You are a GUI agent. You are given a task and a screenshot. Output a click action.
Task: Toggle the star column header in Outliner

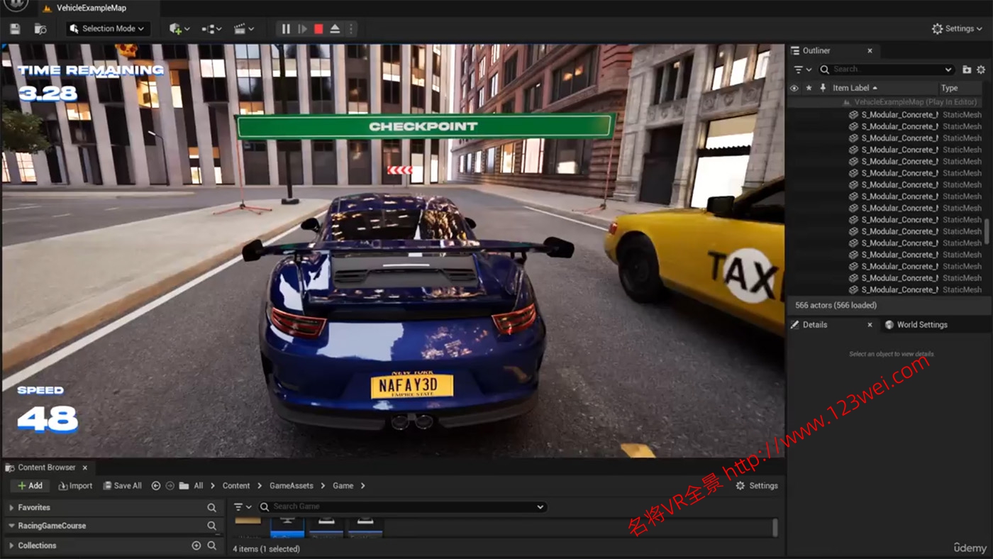pos(809,88)
